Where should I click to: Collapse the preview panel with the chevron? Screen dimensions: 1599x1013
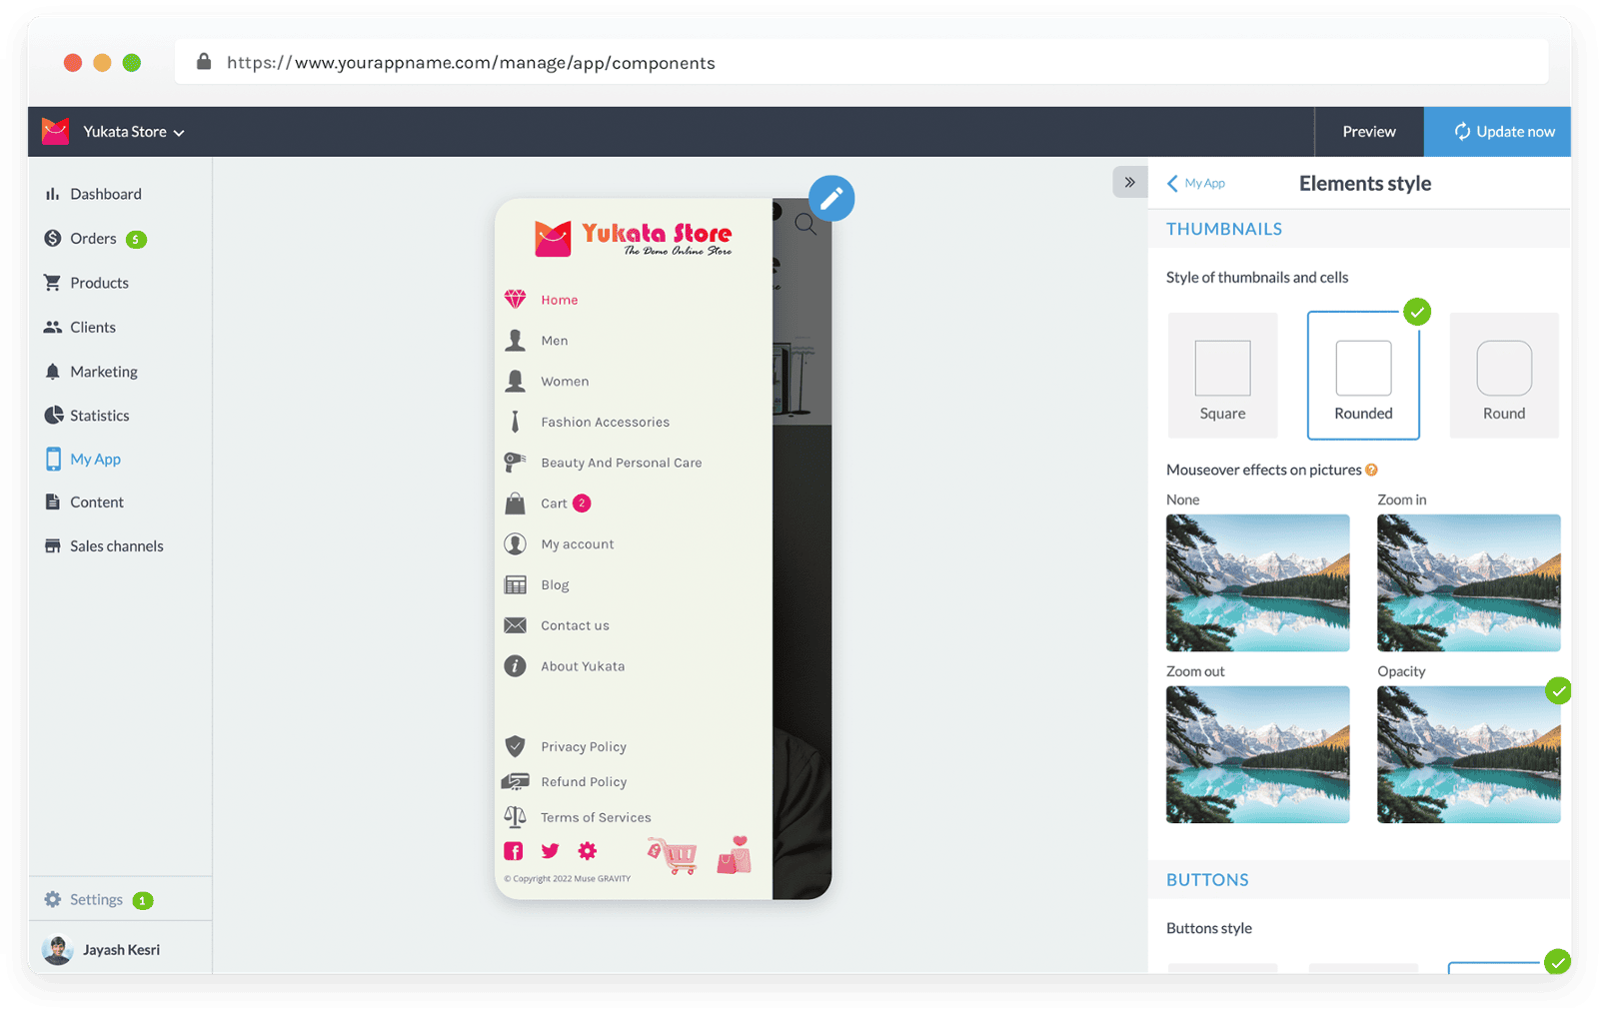1130,182
